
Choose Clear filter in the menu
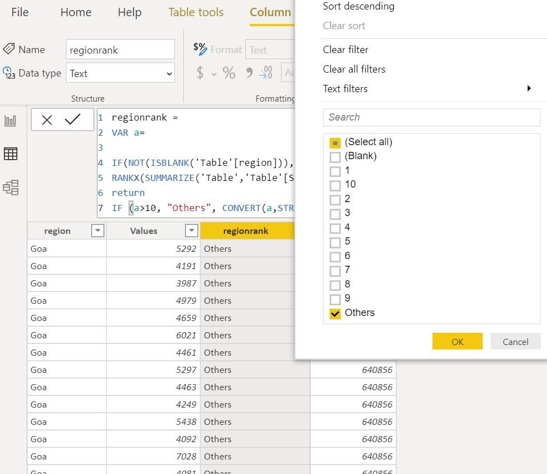pyautogui.click(x=345, y=50)
